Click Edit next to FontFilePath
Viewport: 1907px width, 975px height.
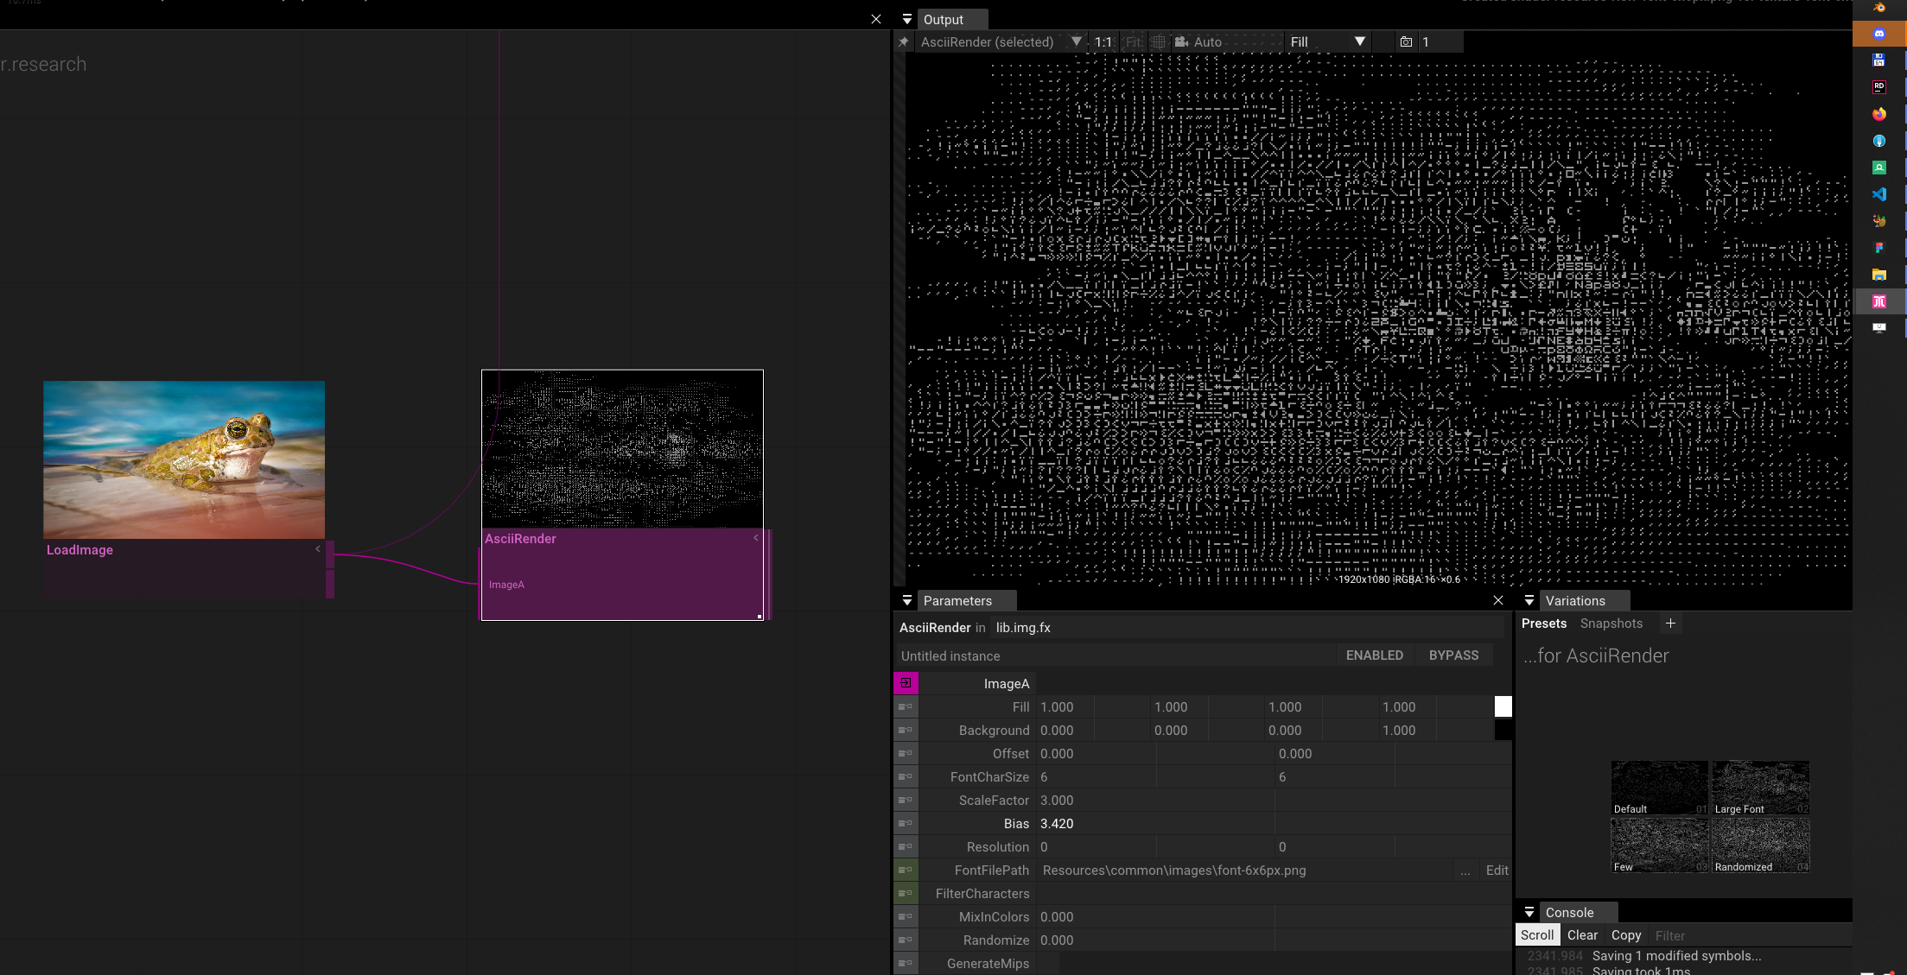coord(1497,870)
